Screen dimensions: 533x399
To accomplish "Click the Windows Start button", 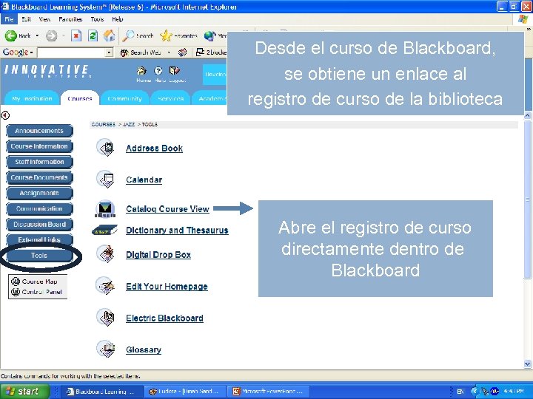I will click(x=25, y=391).
